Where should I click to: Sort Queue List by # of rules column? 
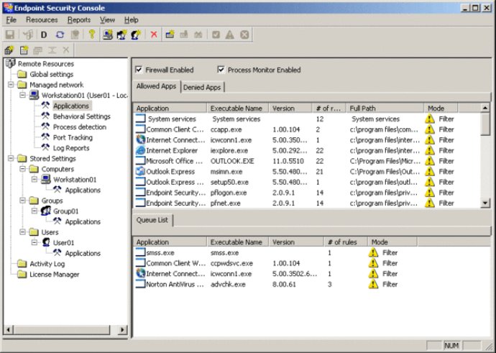346,242
